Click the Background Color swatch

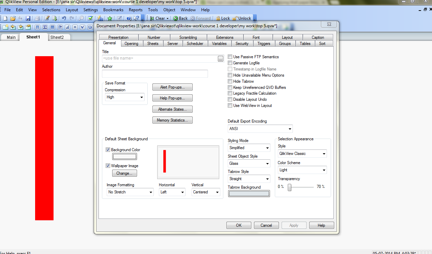pyautogui.click(x=124, y=157)
